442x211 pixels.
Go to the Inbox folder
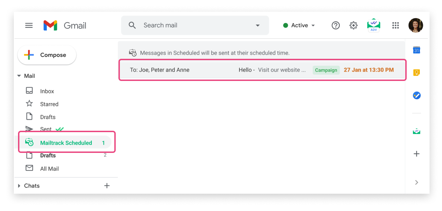pyautogui.click(x=47, y=91)
